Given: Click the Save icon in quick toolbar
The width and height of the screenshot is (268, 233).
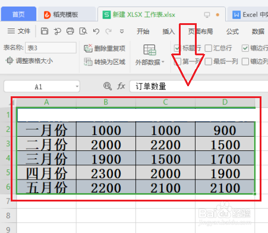Looking at the screenshot, I should click(x=45, y=31).
